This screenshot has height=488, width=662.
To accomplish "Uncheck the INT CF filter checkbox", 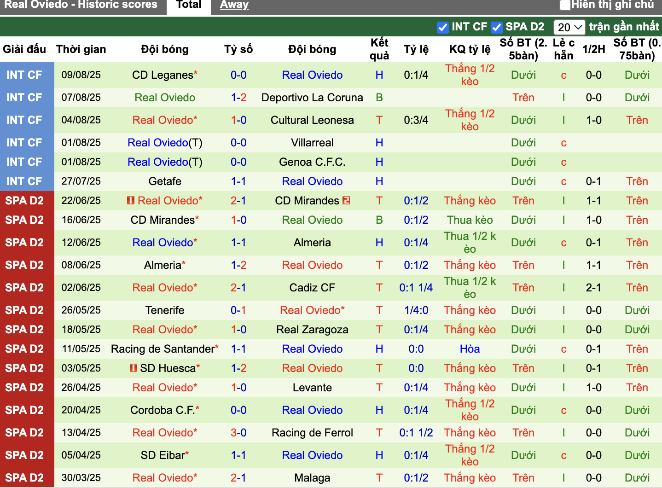I will (x=442, y=27).
